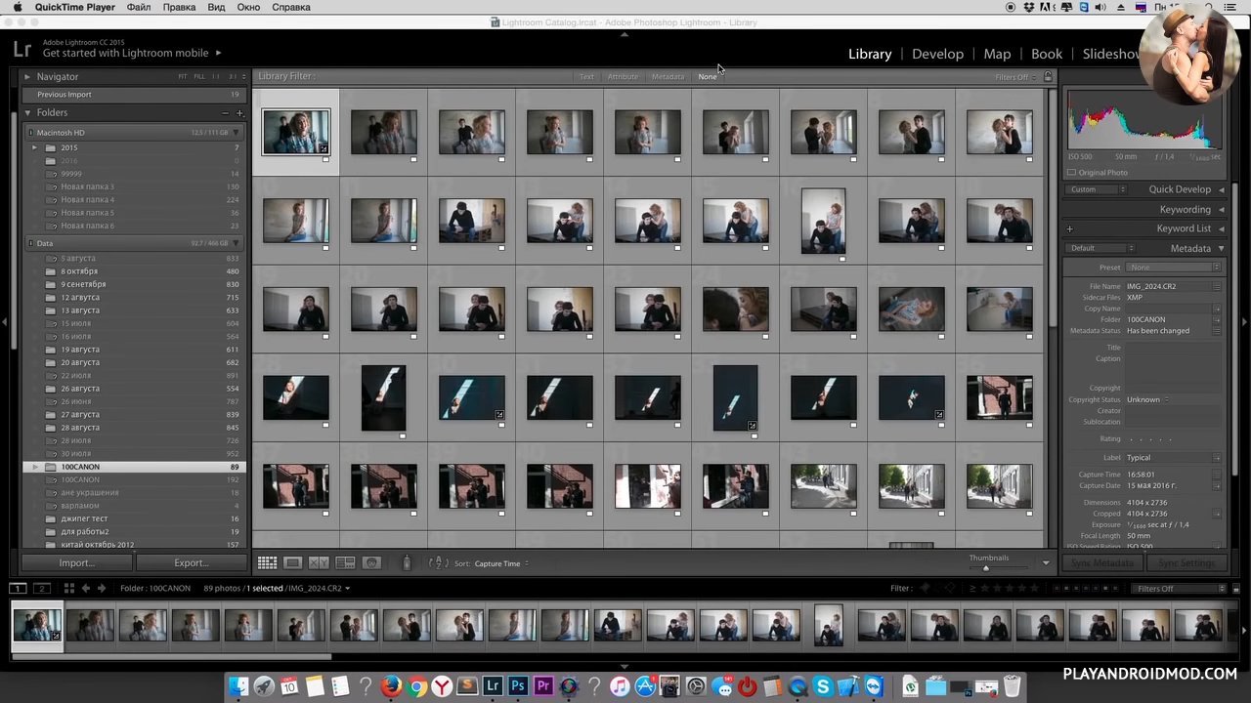The height and width of the screenshot is (703, 1251).
Task: Adjust the Thumbnails size slider
Action: pyautogui.click(x=986, y=567)
